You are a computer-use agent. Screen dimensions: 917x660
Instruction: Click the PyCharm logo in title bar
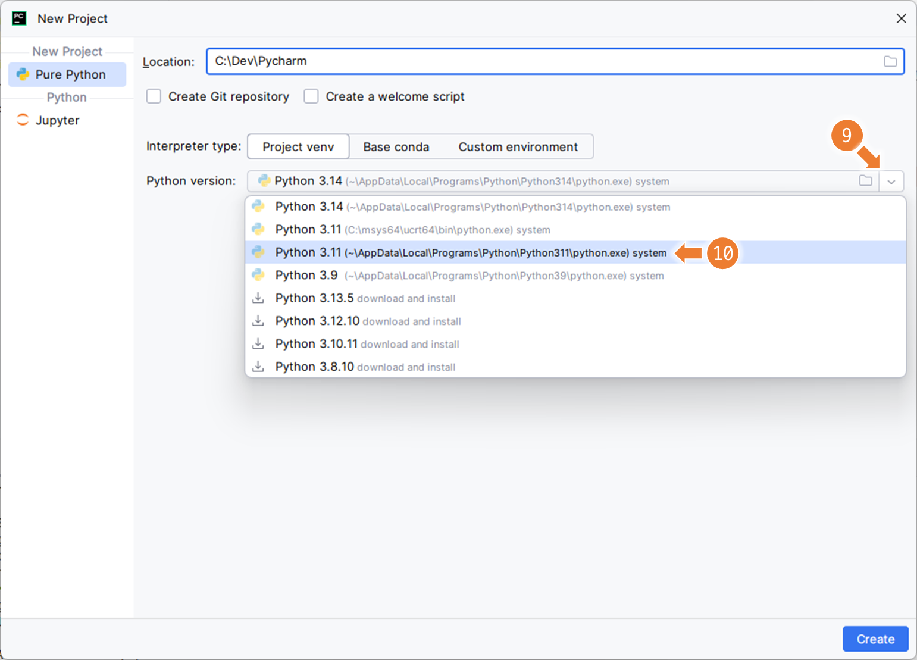coord(19,18)
